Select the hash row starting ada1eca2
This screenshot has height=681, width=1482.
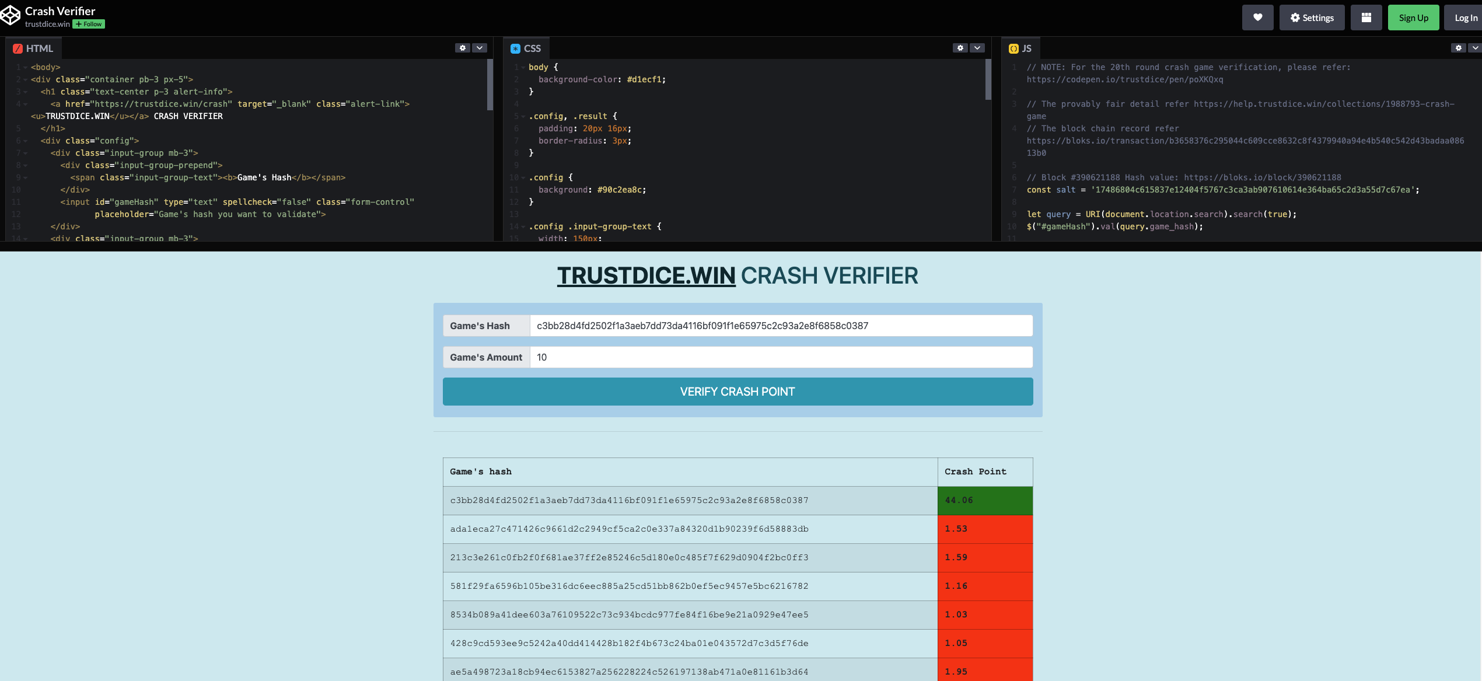click(690, 529)
